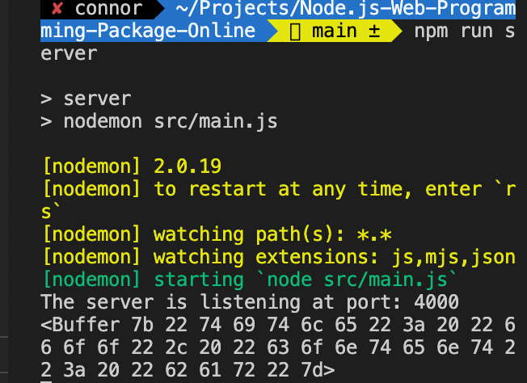
Task: Click the '6 6f 6f 22 2c' buffer line
Action: coord(278,347)
